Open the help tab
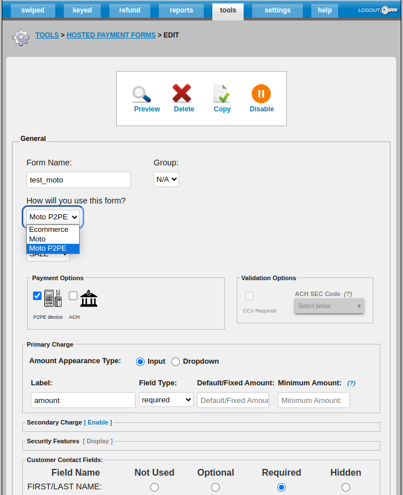 [x=324, y=10]
